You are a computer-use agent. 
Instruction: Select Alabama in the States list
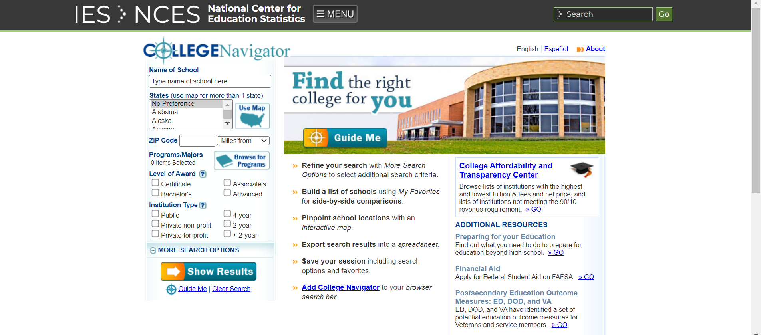186,112
